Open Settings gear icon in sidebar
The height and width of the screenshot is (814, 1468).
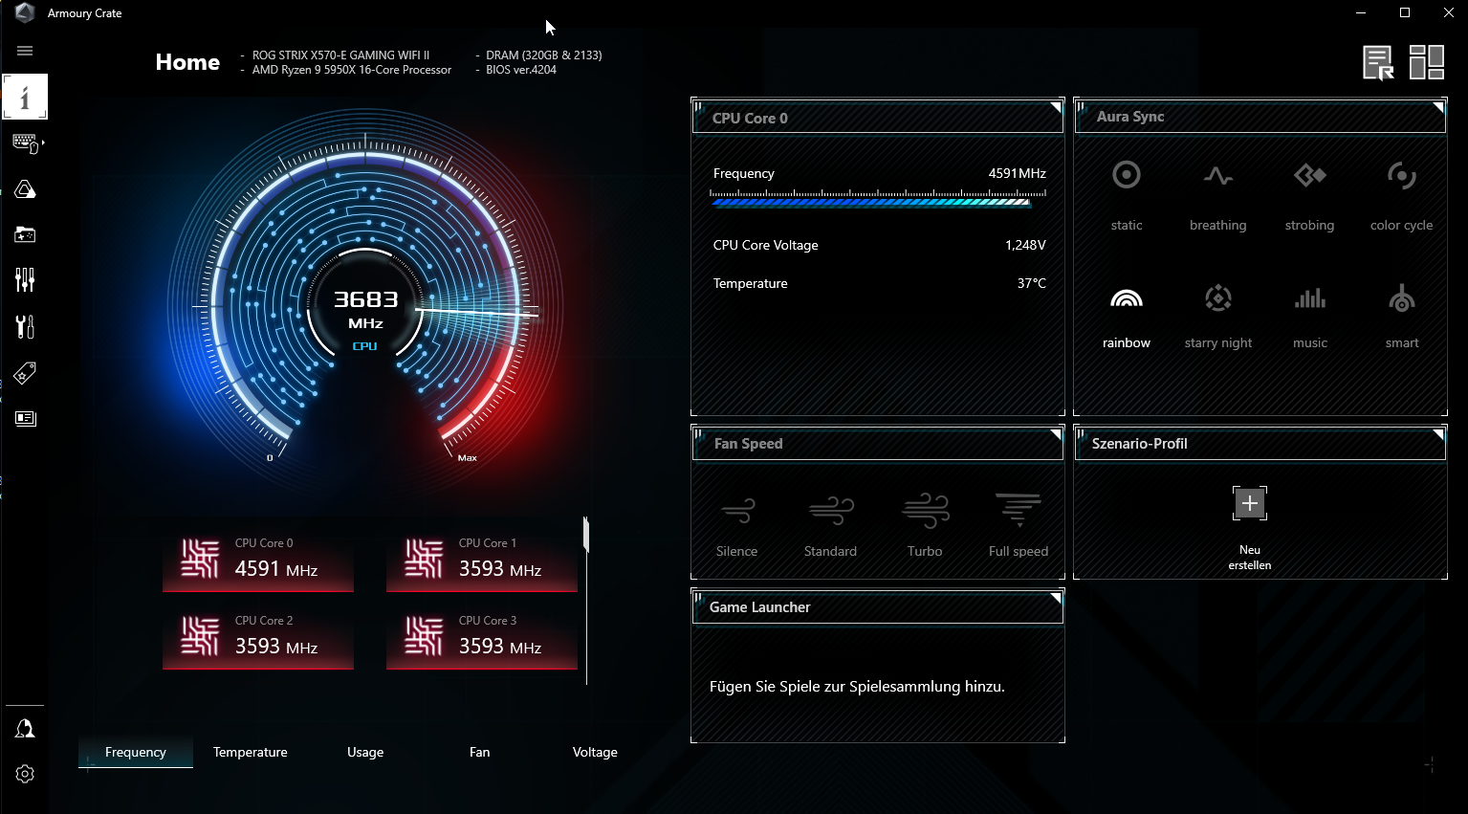(x=25, y=774)
